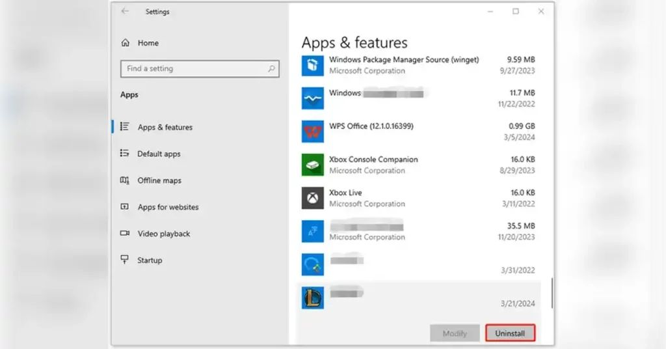Click the 9.59 MB size value

[x=521, y=59]
